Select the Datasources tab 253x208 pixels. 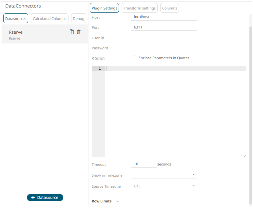click(16, 19)
